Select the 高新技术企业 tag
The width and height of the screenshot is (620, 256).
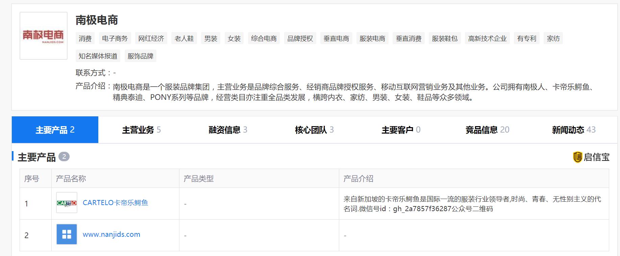(487, 38)
